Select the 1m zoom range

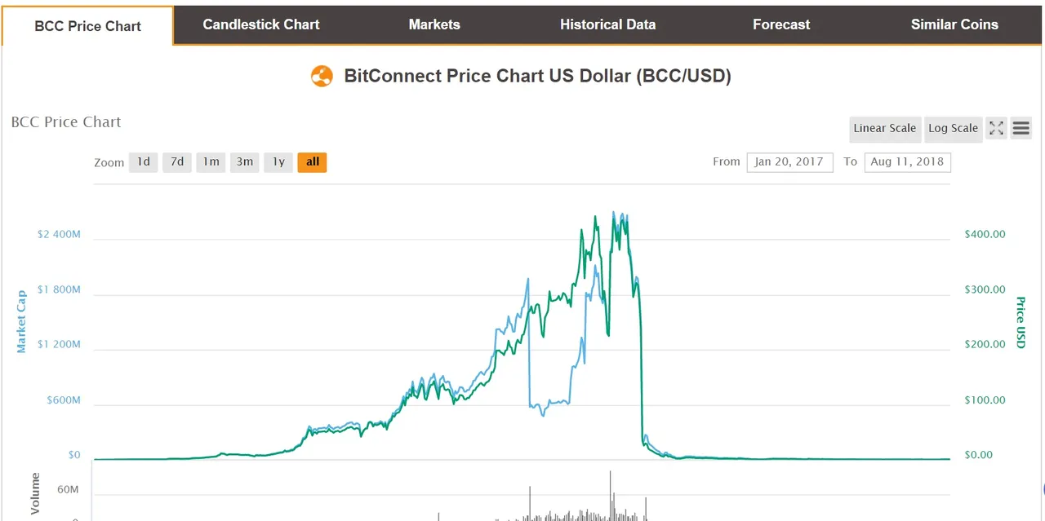click(x=211, y=162)
